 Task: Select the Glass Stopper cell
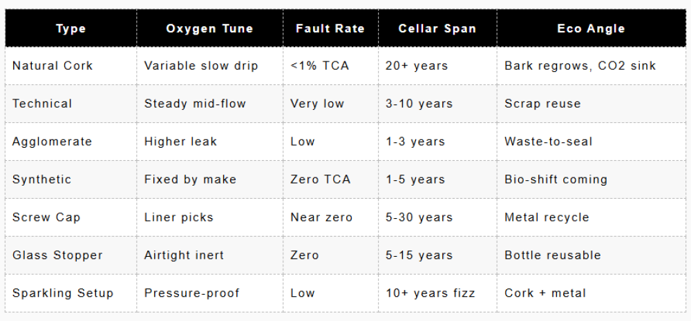click(x=57, y=255)
